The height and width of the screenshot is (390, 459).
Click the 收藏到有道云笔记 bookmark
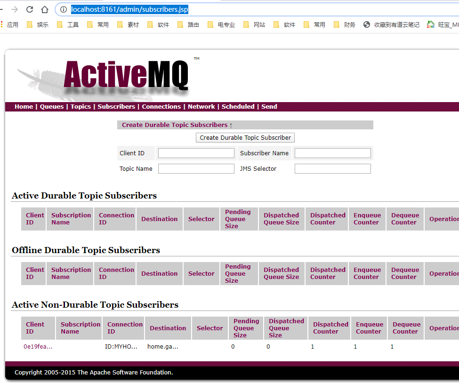tap(391, 25)
